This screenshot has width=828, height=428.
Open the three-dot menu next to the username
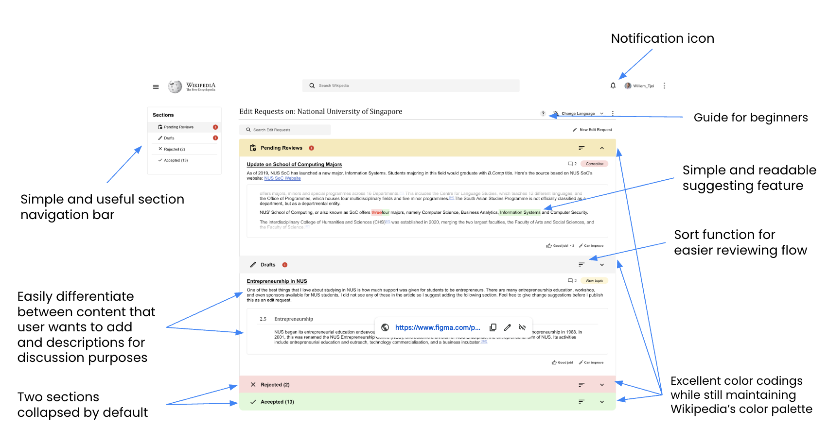[x=664, y=86]
